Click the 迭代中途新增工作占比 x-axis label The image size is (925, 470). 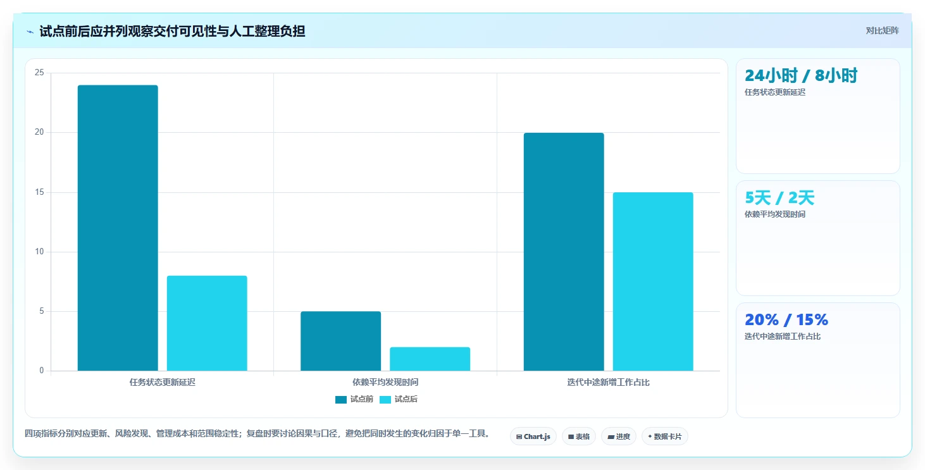(609, 382)
